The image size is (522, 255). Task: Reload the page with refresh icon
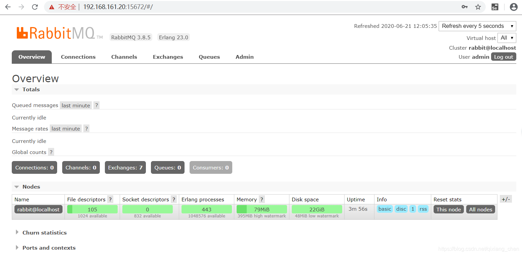[35, 7]
